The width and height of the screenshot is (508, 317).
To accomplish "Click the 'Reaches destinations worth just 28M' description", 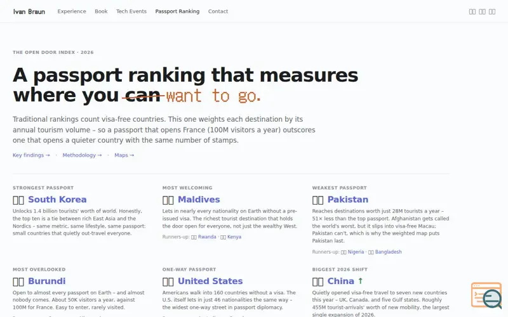I will coord(380,226).
